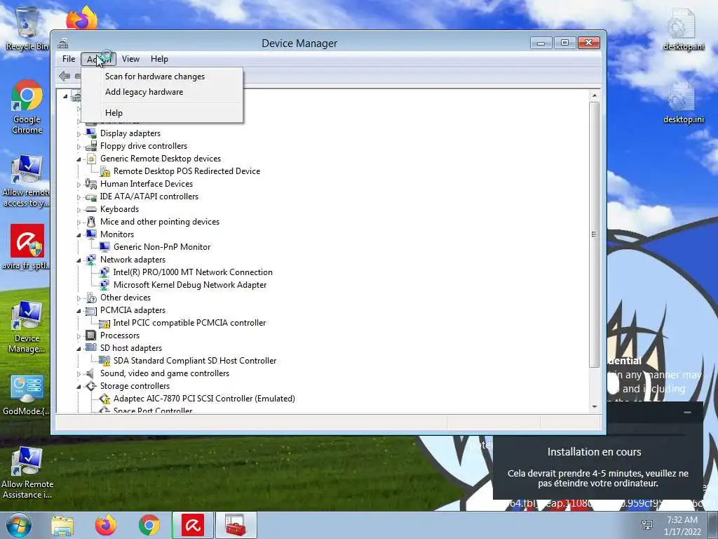This screenshot has height=539, width=718.
Task: Click the Back arrow toolbar icon
Action: (65, 76)
